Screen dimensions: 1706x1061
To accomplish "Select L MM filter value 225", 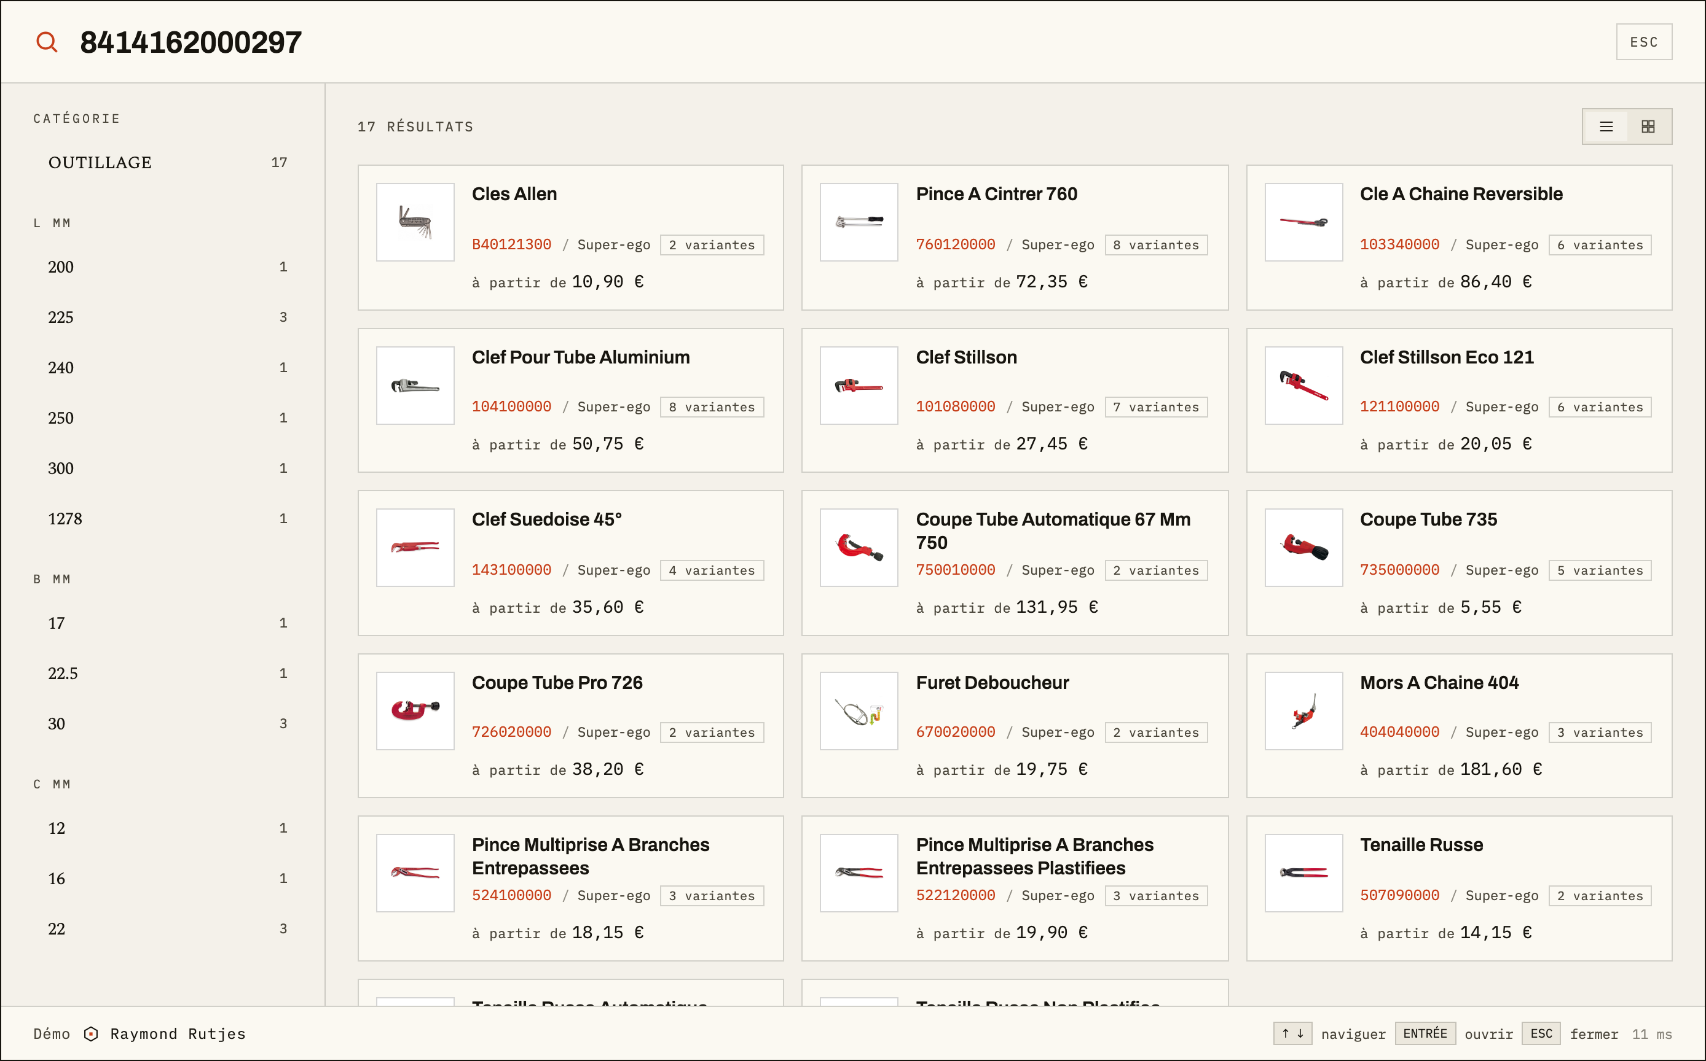I will point(167,317).
